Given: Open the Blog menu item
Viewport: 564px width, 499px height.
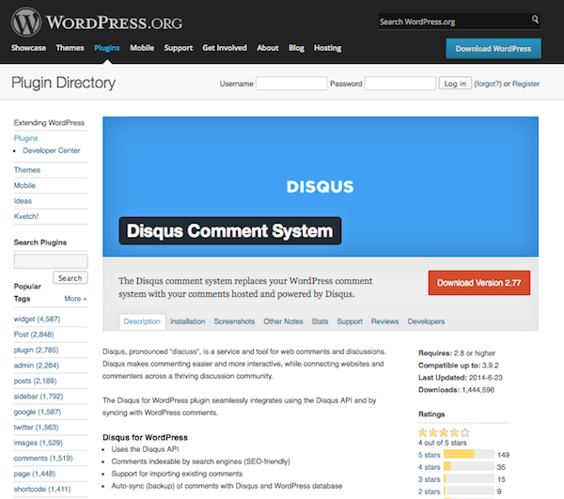Looking at the screenshot, I should coord(296,48).
